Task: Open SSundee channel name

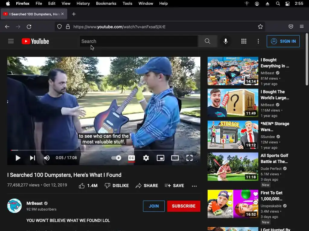Action: pyautogui.click(x=268, y=137)
